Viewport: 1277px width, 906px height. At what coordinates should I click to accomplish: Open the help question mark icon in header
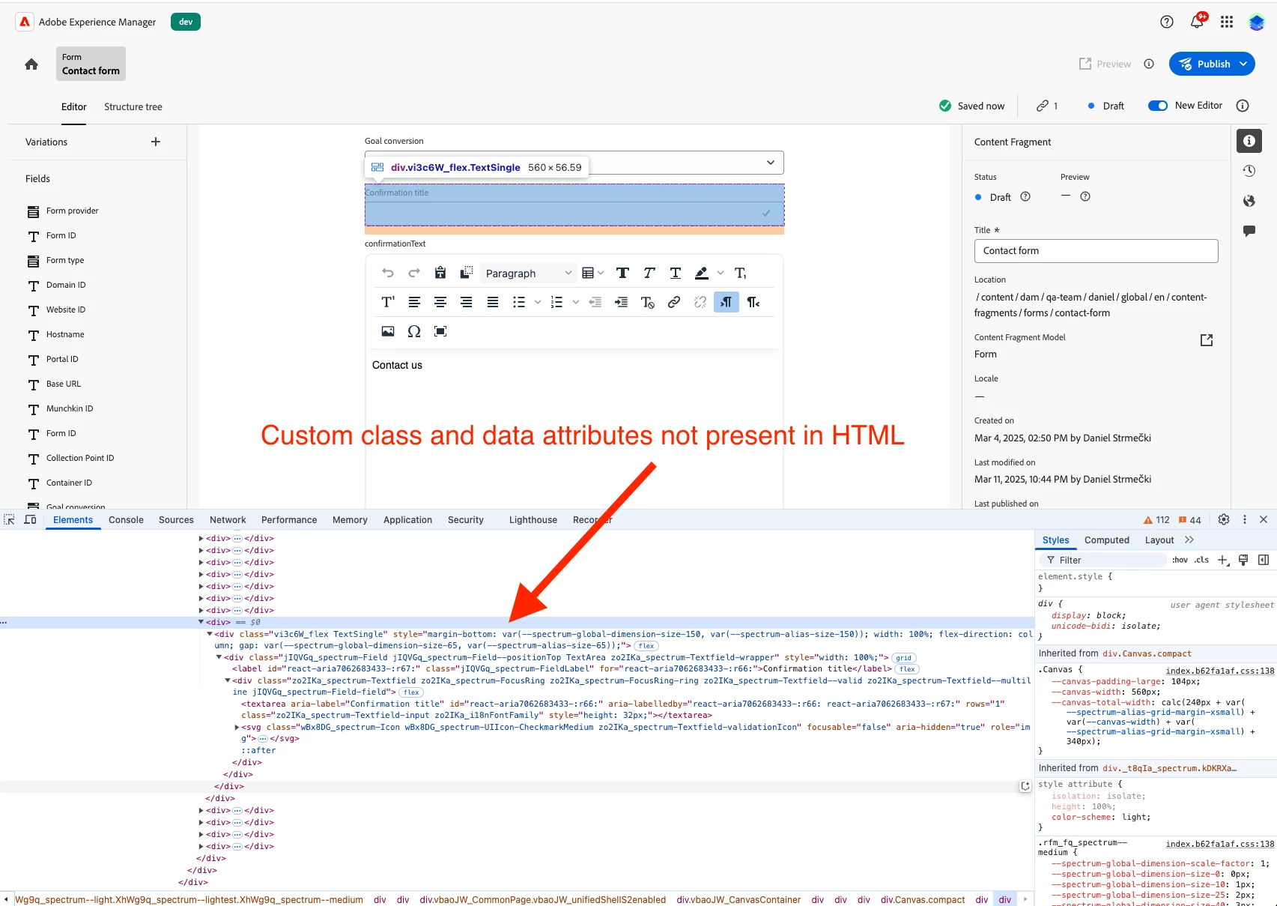click(1167, 22)
